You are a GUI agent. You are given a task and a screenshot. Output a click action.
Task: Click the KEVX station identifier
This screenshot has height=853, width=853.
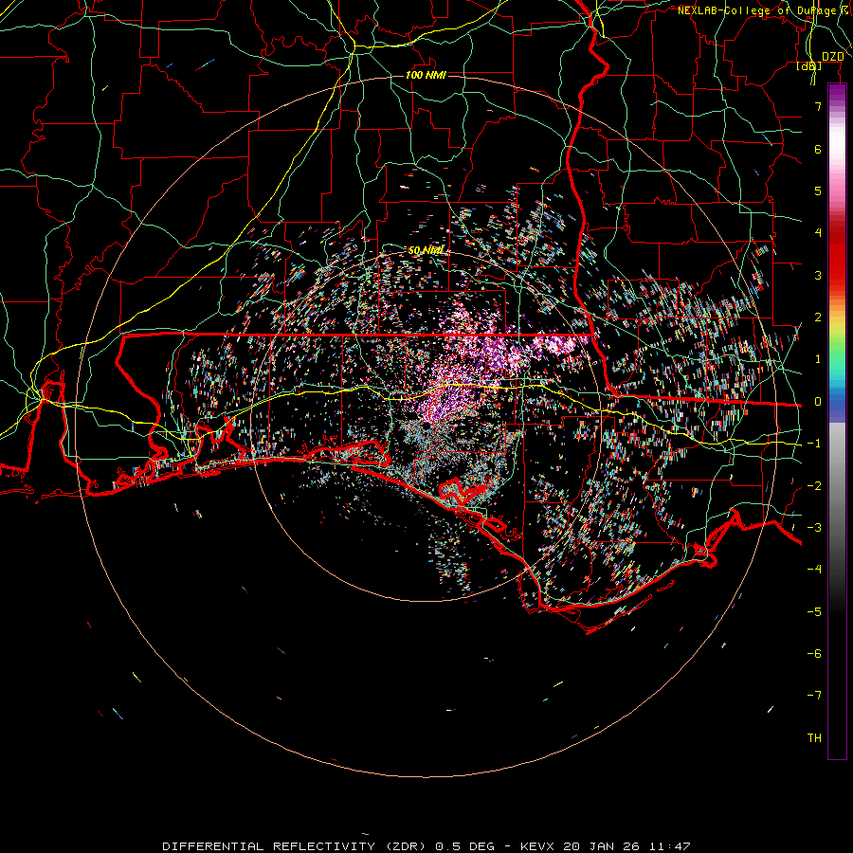click(537, 846)
